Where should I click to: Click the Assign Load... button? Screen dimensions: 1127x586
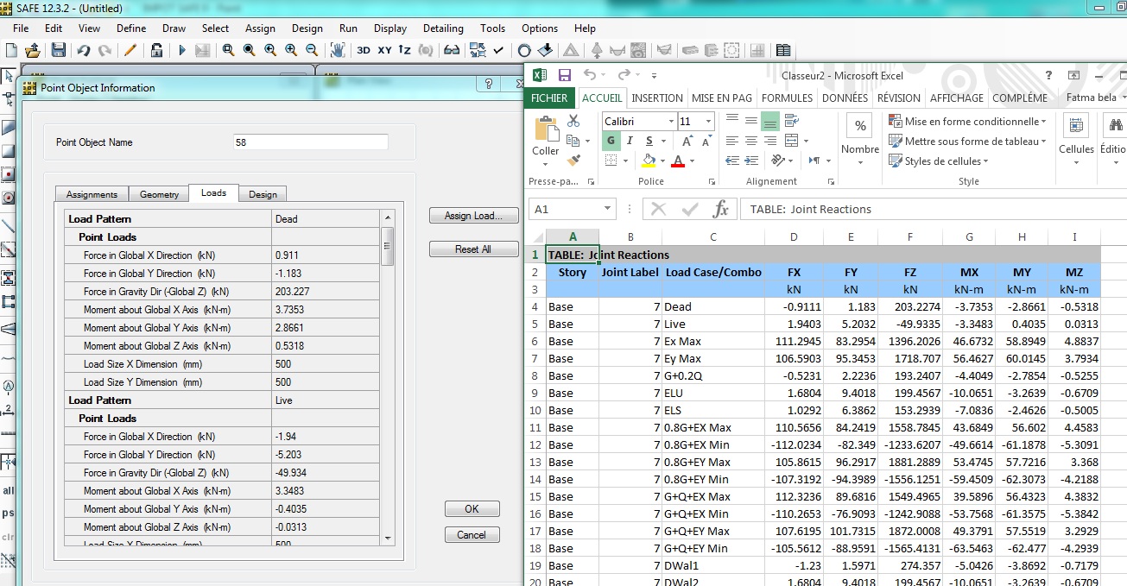472,216
